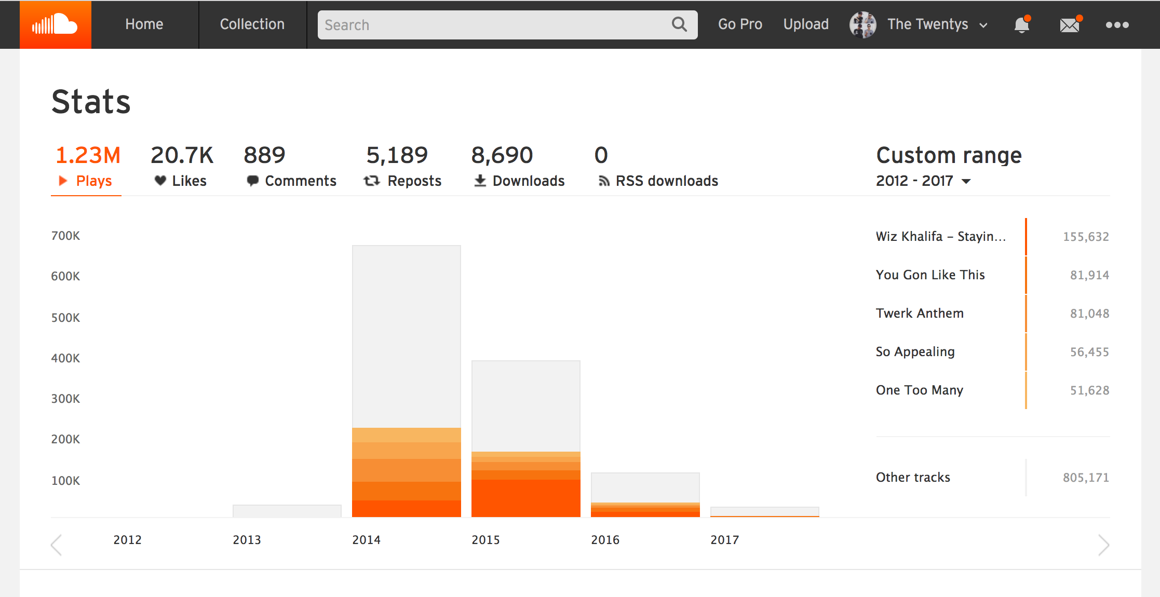Click the 2014 orange plays bar
Viewport: 1160px width, 597px height.
pos(406,472)
